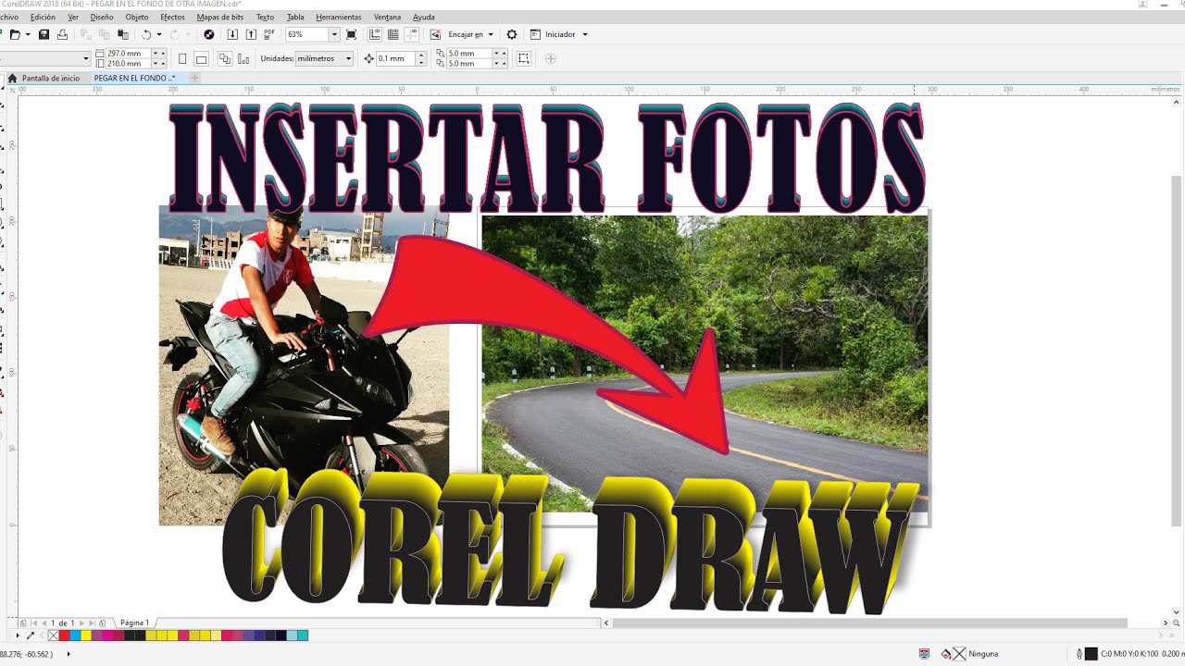Image resolution: width=1185 pixels, height=666 pixels.
Task: Click the Paste clipboard icon
Action: 122,34
